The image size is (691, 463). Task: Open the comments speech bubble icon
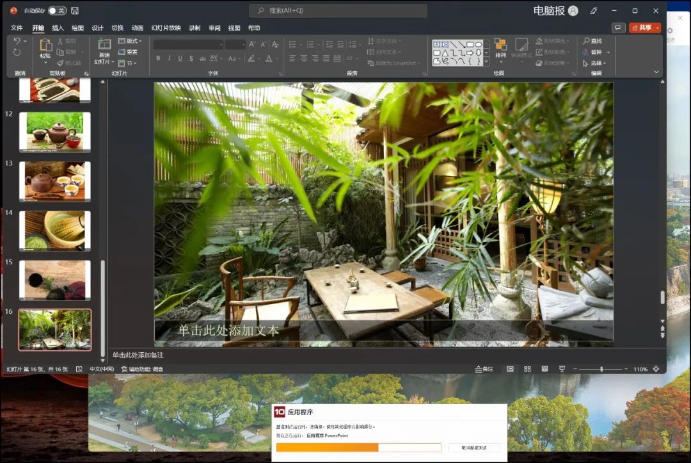click(617, 28)
